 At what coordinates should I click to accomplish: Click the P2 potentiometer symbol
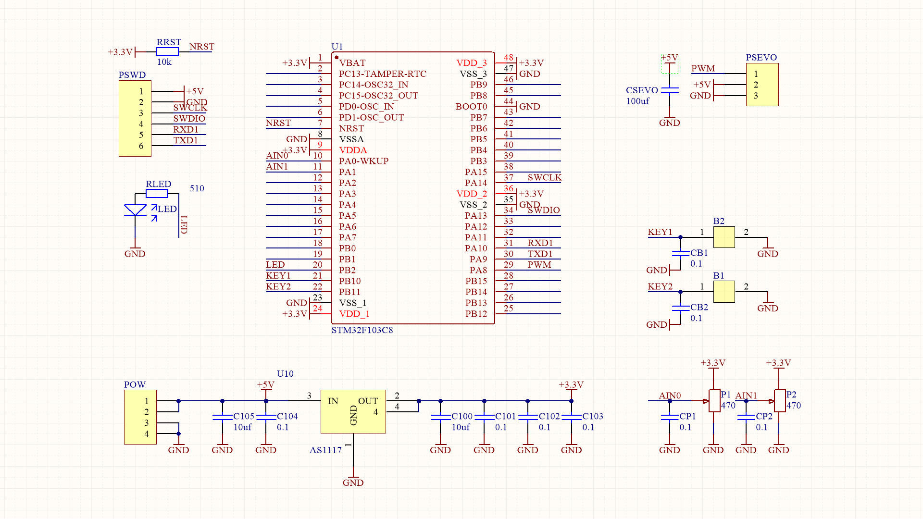[779, 401]
